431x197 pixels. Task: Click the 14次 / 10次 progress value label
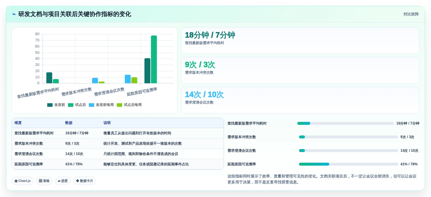click(409, 151)
